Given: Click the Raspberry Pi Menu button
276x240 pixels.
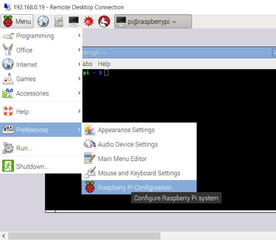Looking at the screenshot, I should pos(17,21).
